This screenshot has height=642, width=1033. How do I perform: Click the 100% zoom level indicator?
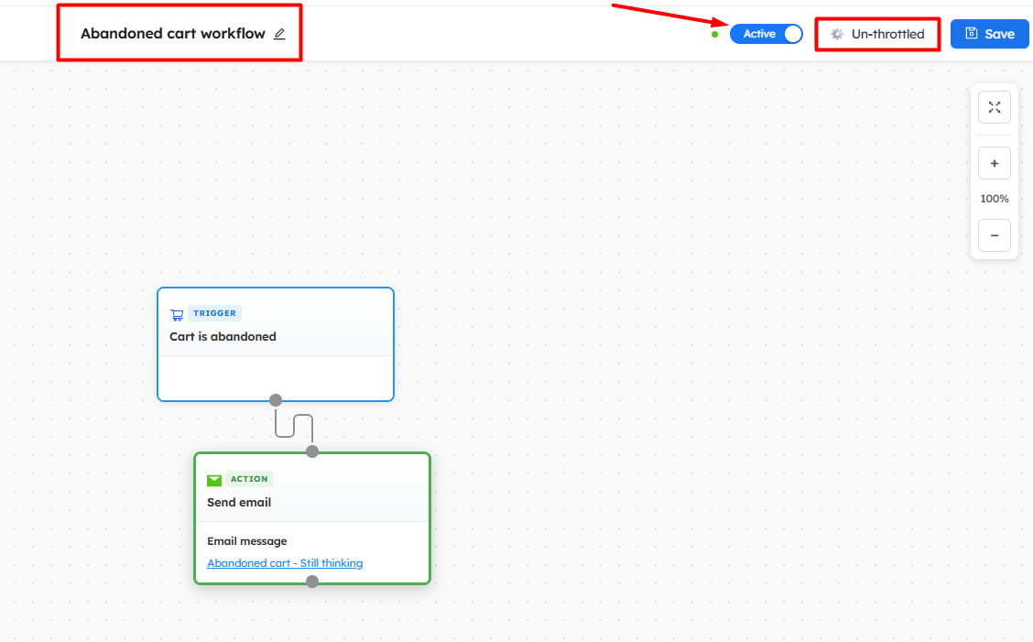click(x=994, y=199)
